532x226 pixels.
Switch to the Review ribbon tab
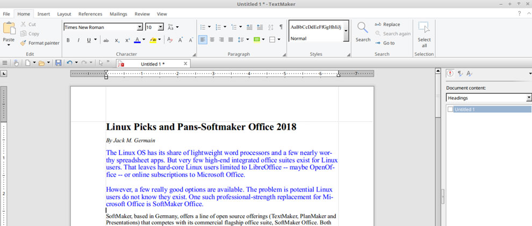pyautogui.click(x=142, y=14)
